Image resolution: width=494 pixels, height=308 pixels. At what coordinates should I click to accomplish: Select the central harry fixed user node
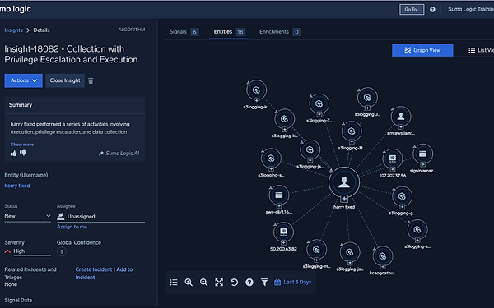point(344,182)
